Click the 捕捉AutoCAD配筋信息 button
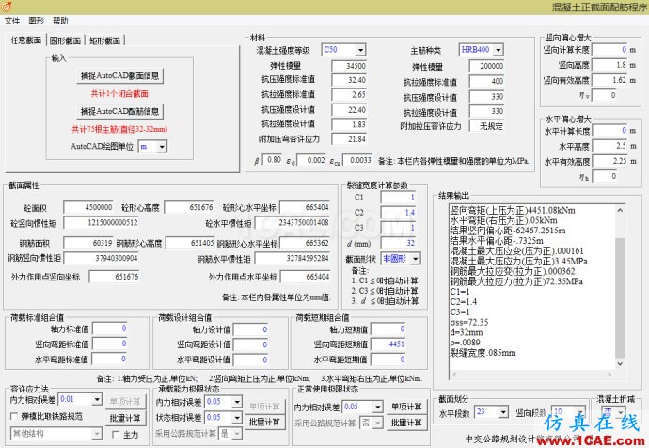 coord(120,111)
